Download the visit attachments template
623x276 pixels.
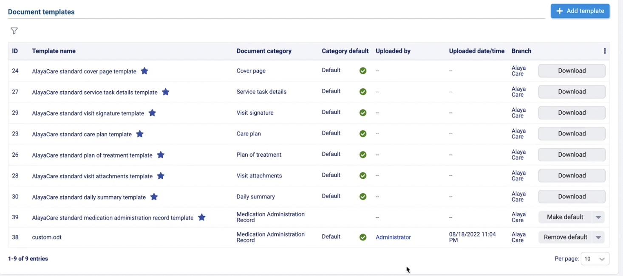click(x=572, y=175)
